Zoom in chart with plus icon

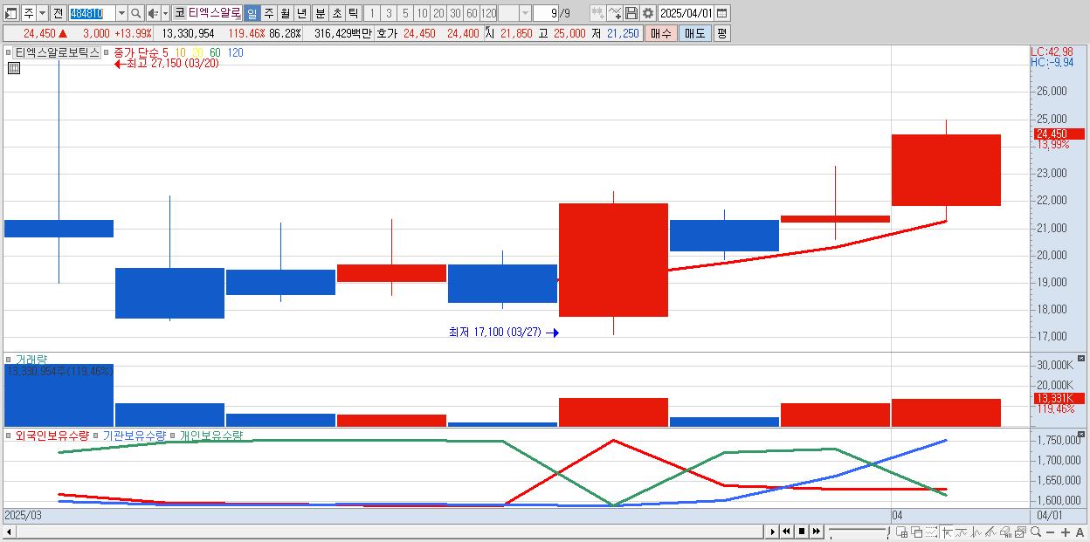(1066, 532)
